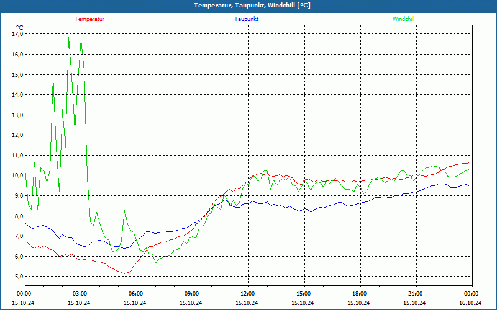Click the 12:00 time axis label

(x=248, y=294)
